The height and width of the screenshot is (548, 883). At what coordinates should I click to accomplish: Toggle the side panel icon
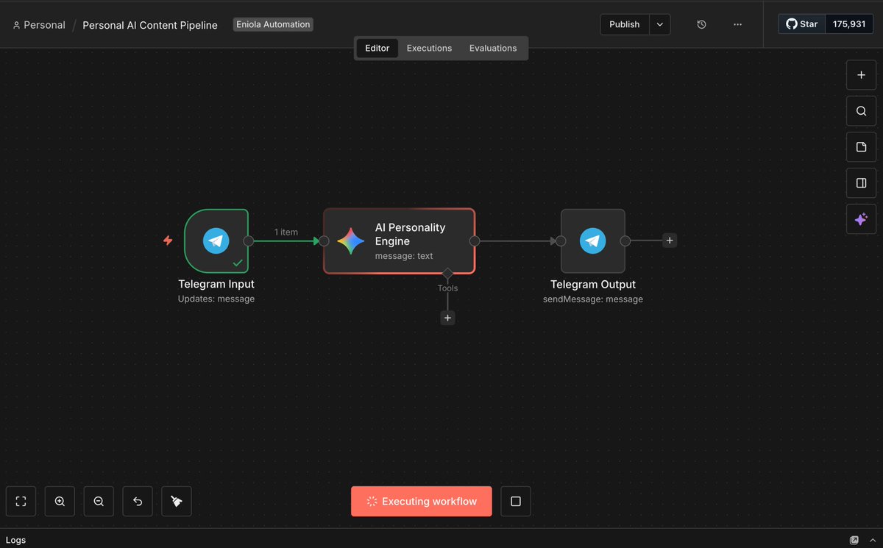[861, 183]
